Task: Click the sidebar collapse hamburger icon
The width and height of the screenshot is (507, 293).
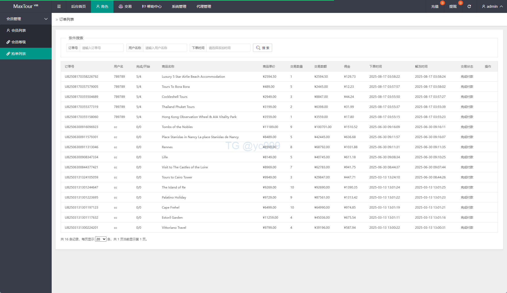Action: (x=59, y=6)
